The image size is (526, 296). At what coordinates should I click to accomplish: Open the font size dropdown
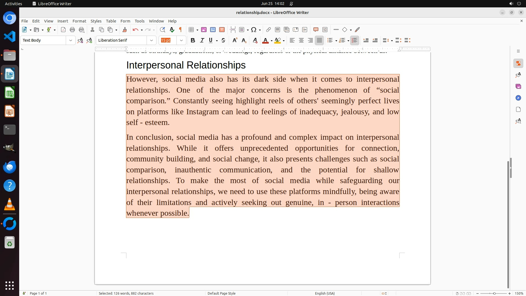point(181,40)
